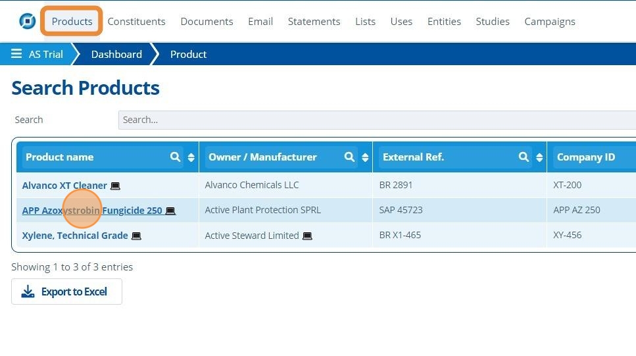Click Showing 1 to 3 of 3 entries text

click(72, 267)
